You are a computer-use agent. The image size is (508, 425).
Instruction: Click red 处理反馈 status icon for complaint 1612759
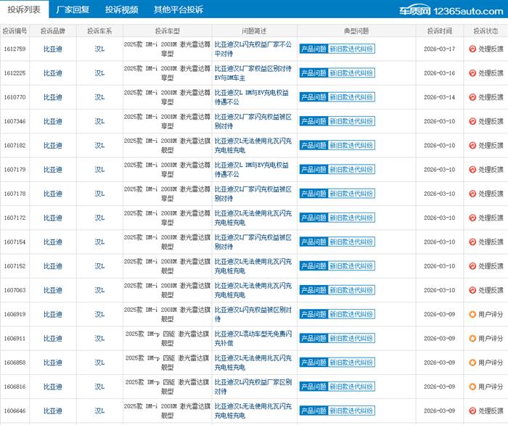tap(472, 49)
